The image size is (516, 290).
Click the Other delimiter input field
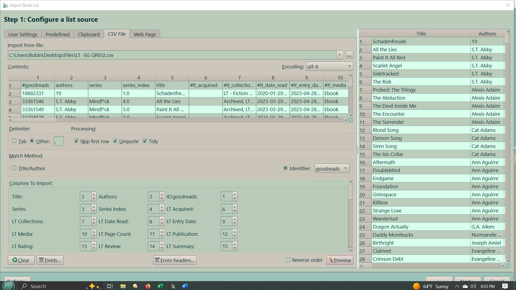pyautogui.click(x=59, y=141)
